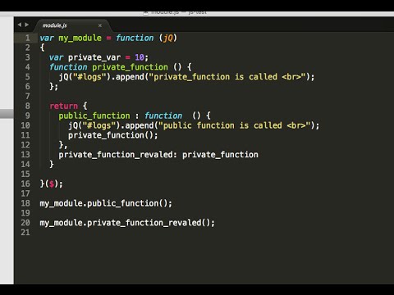Place cursor on 'my_module' variable name on line 1
Screen dimensions: 394x295
(80, 38)
